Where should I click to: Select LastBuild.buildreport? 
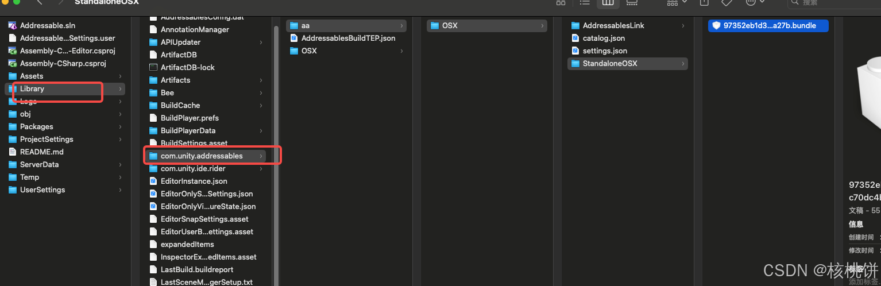[206, 269]
